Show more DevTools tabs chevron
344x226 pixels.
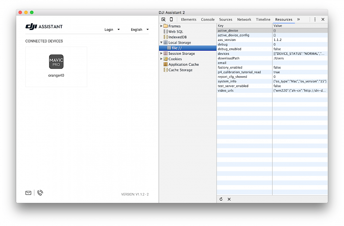(299, 20)
